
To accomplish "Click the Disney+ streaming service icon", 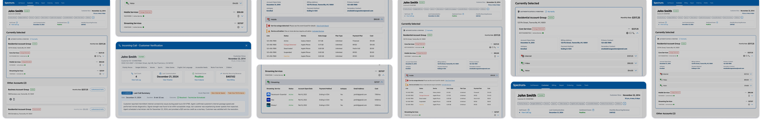I will (268, 105).
